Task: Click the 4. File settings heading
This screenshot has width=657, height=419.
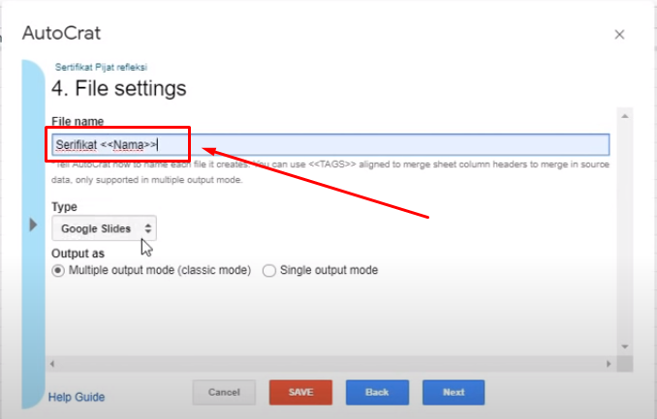Action: [x=119, y=88]
